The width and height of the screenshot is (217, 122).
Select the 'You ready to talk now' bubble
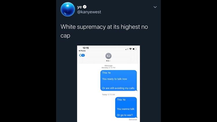pyautogui.click(x=119, y=80)
